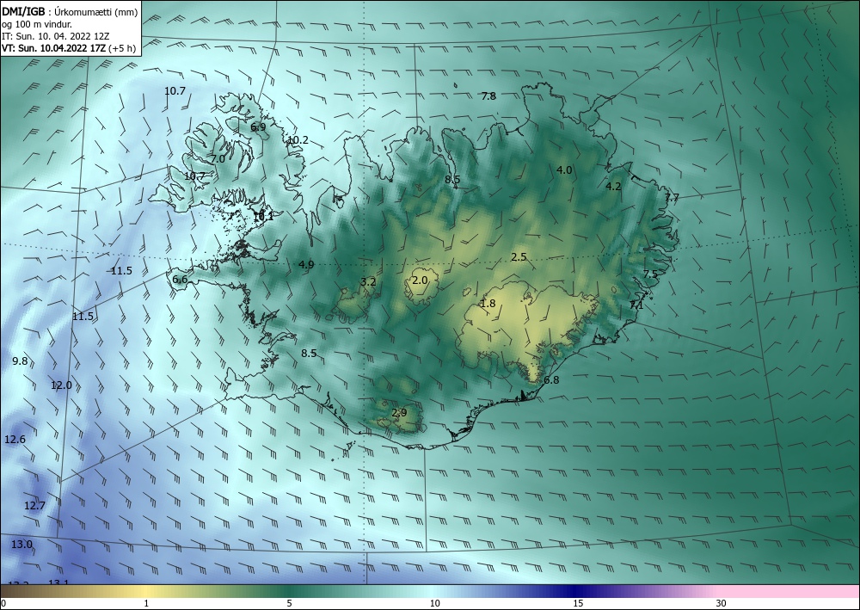This screenshot has height=610, width=860.
Task: Click the 5 label on the color scale
Action: coord(289,603)
